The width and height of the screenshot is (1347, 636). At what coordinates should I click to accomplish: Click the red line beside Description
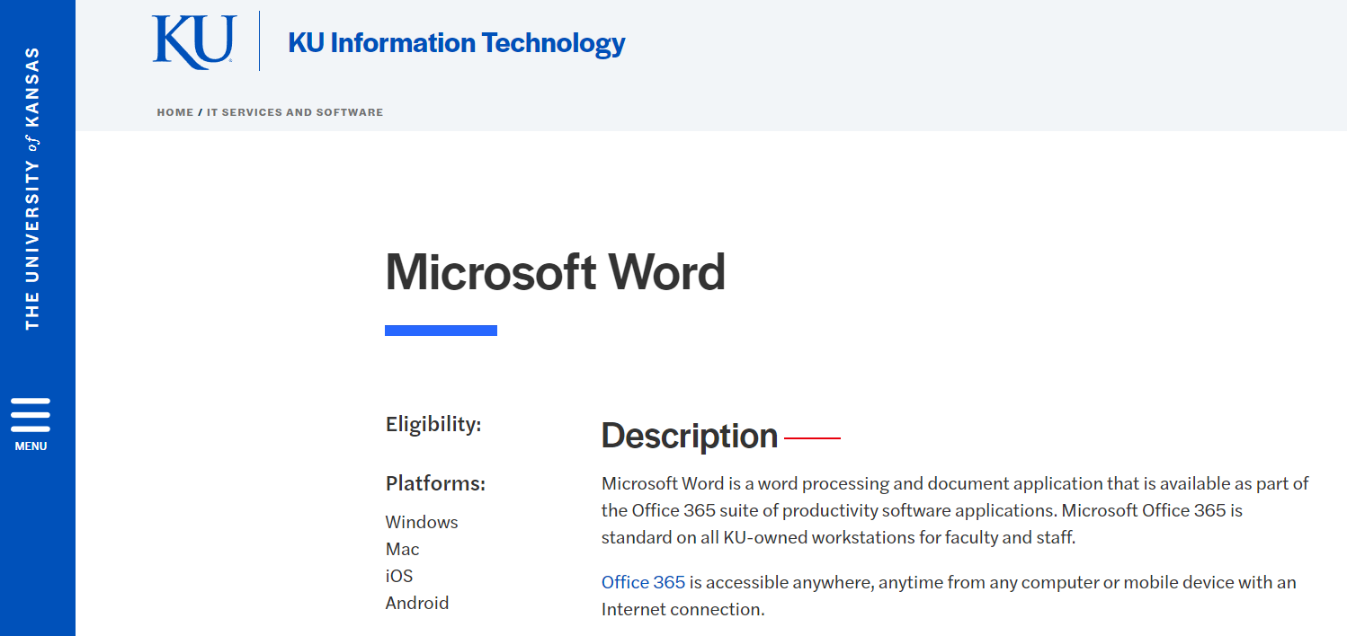[x=812, y=438]
